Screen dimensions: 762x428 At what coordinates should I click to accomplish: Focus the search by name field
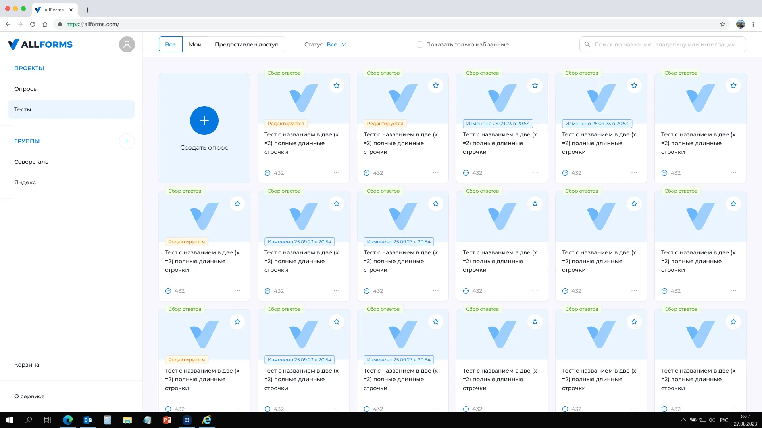click(662, 44)
